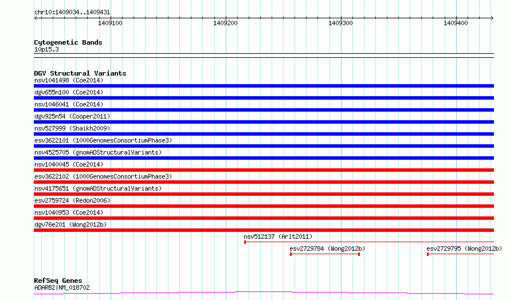Select the dgv655n100 (Coe2014) variant label
510x300 pixels.
(x=69, y=92)
